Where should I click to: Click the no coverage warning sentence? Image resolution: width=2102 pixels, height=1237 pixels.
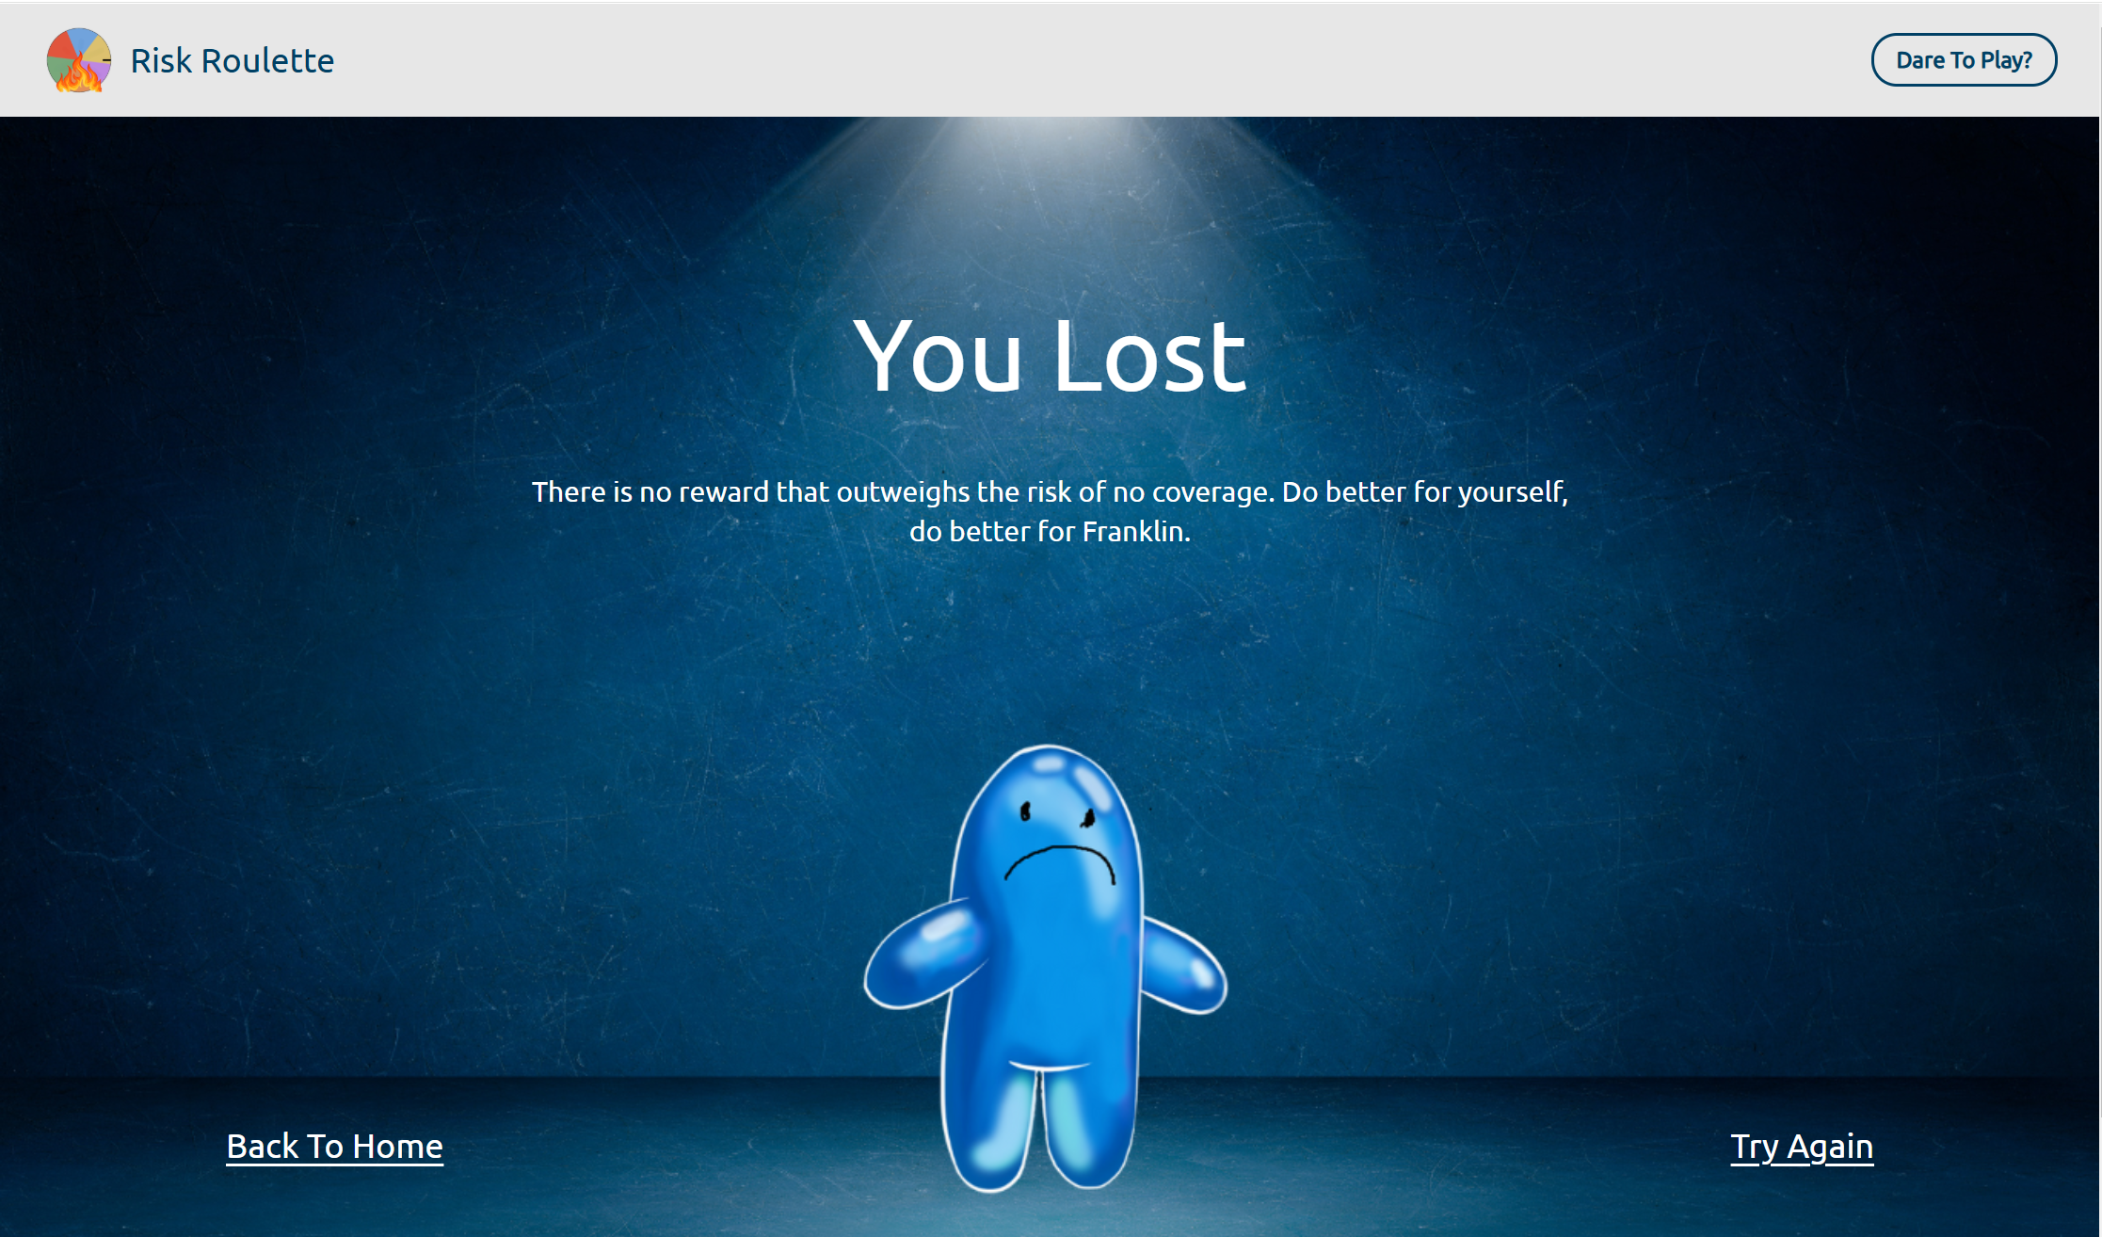point(1050,511)
